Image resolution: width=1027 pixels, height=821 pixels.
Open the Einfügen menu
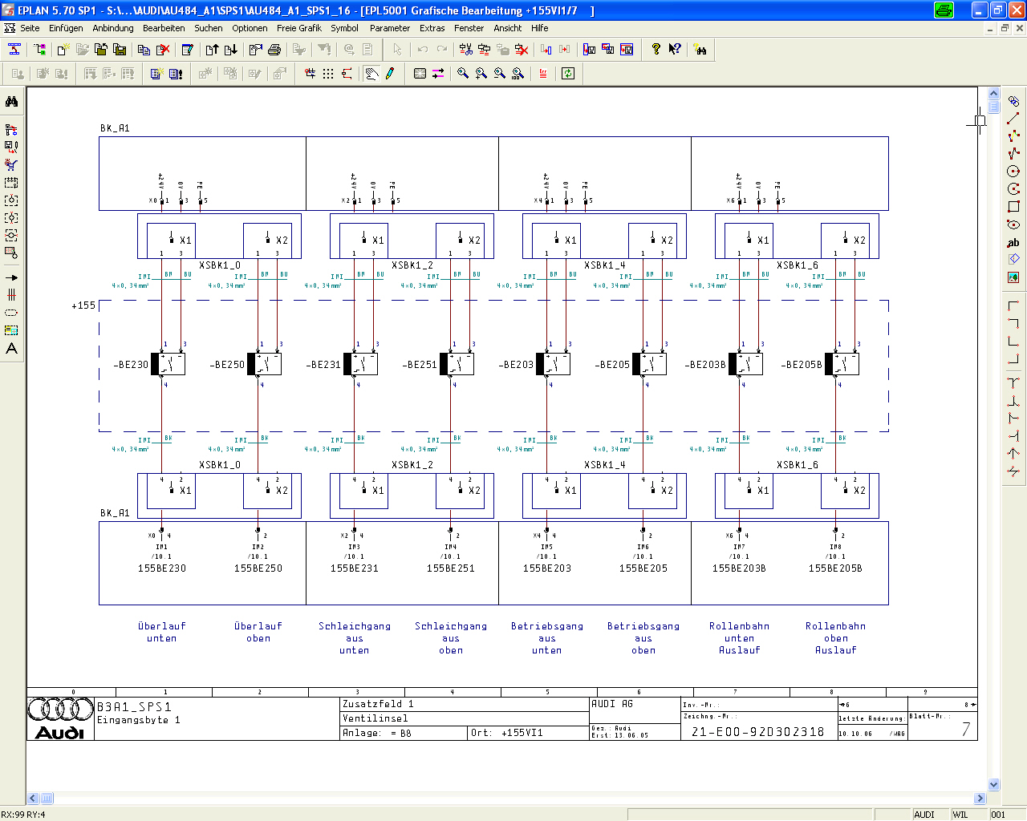[66, 28]
